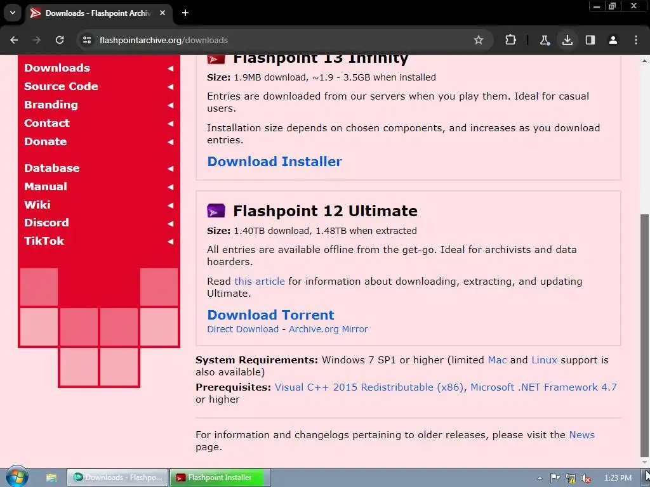Image resolution: width=650 pixels, height=487 pixels.
Task: Click the arrow beside Database entry
Action: tap(170, 169)
